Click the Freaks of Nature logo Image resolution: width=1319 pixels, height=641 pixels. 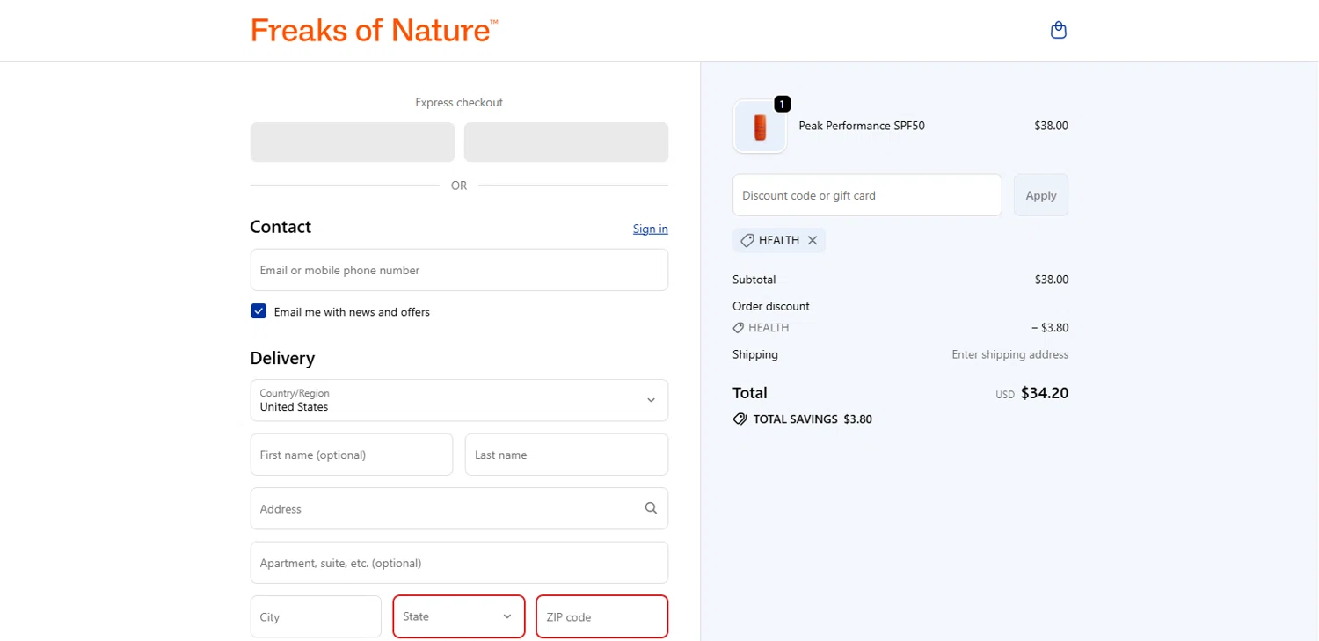[375, 30]
